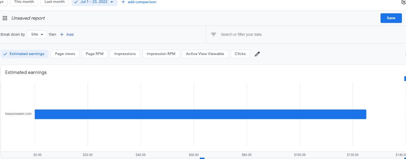Click the add comparison link
Viewport: 406px width, 159px height.
coord(142,2)
